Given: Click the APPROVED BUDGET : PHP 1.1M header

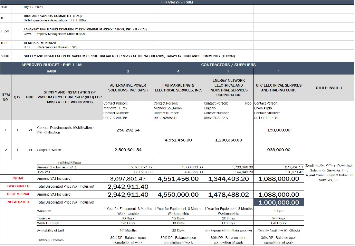Looking at the screenshot, I should pos(51,65).
